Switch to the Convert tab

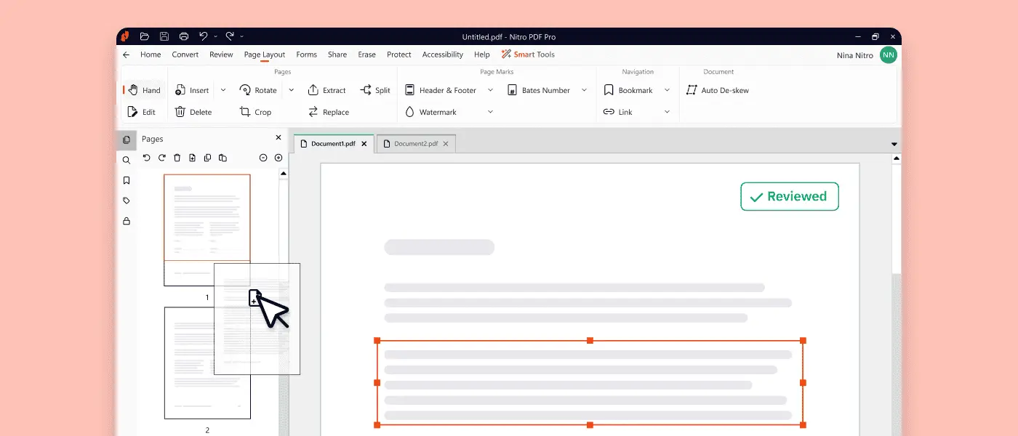(185, 54)
